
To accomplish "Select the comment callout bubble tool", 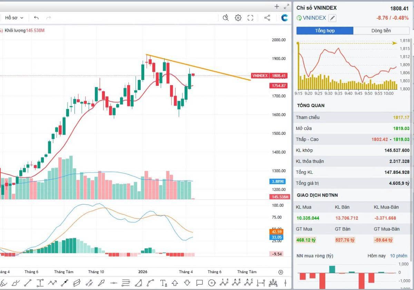I will click(x=199, y=283).
